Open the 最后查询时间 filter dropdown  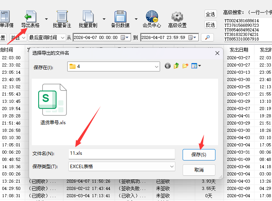[61, 37]
